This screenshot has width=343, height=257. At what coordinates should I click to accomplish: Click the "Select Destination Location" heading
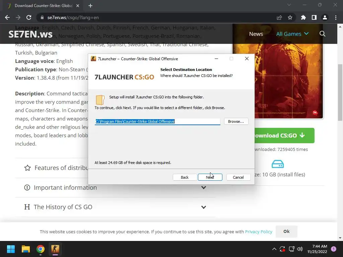pos(186,70)
